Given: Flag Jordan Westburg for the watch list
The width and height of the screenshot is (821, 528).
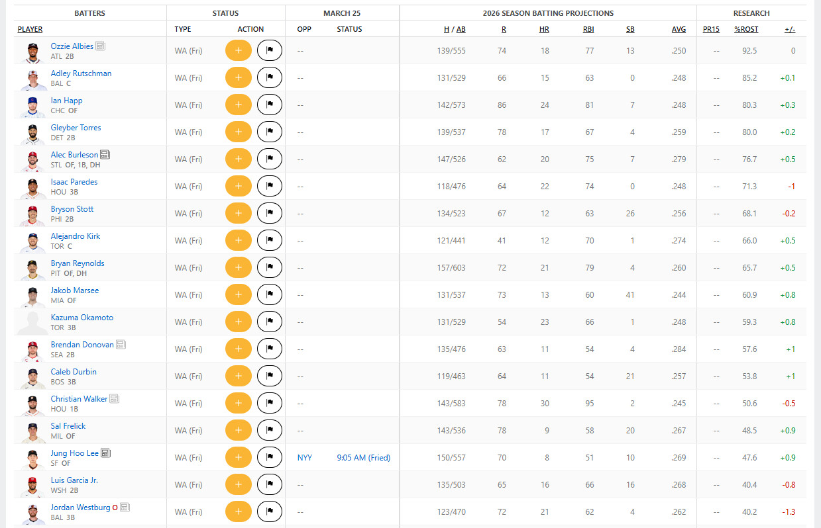Looking at the screenshot, I should click(269, 512).
